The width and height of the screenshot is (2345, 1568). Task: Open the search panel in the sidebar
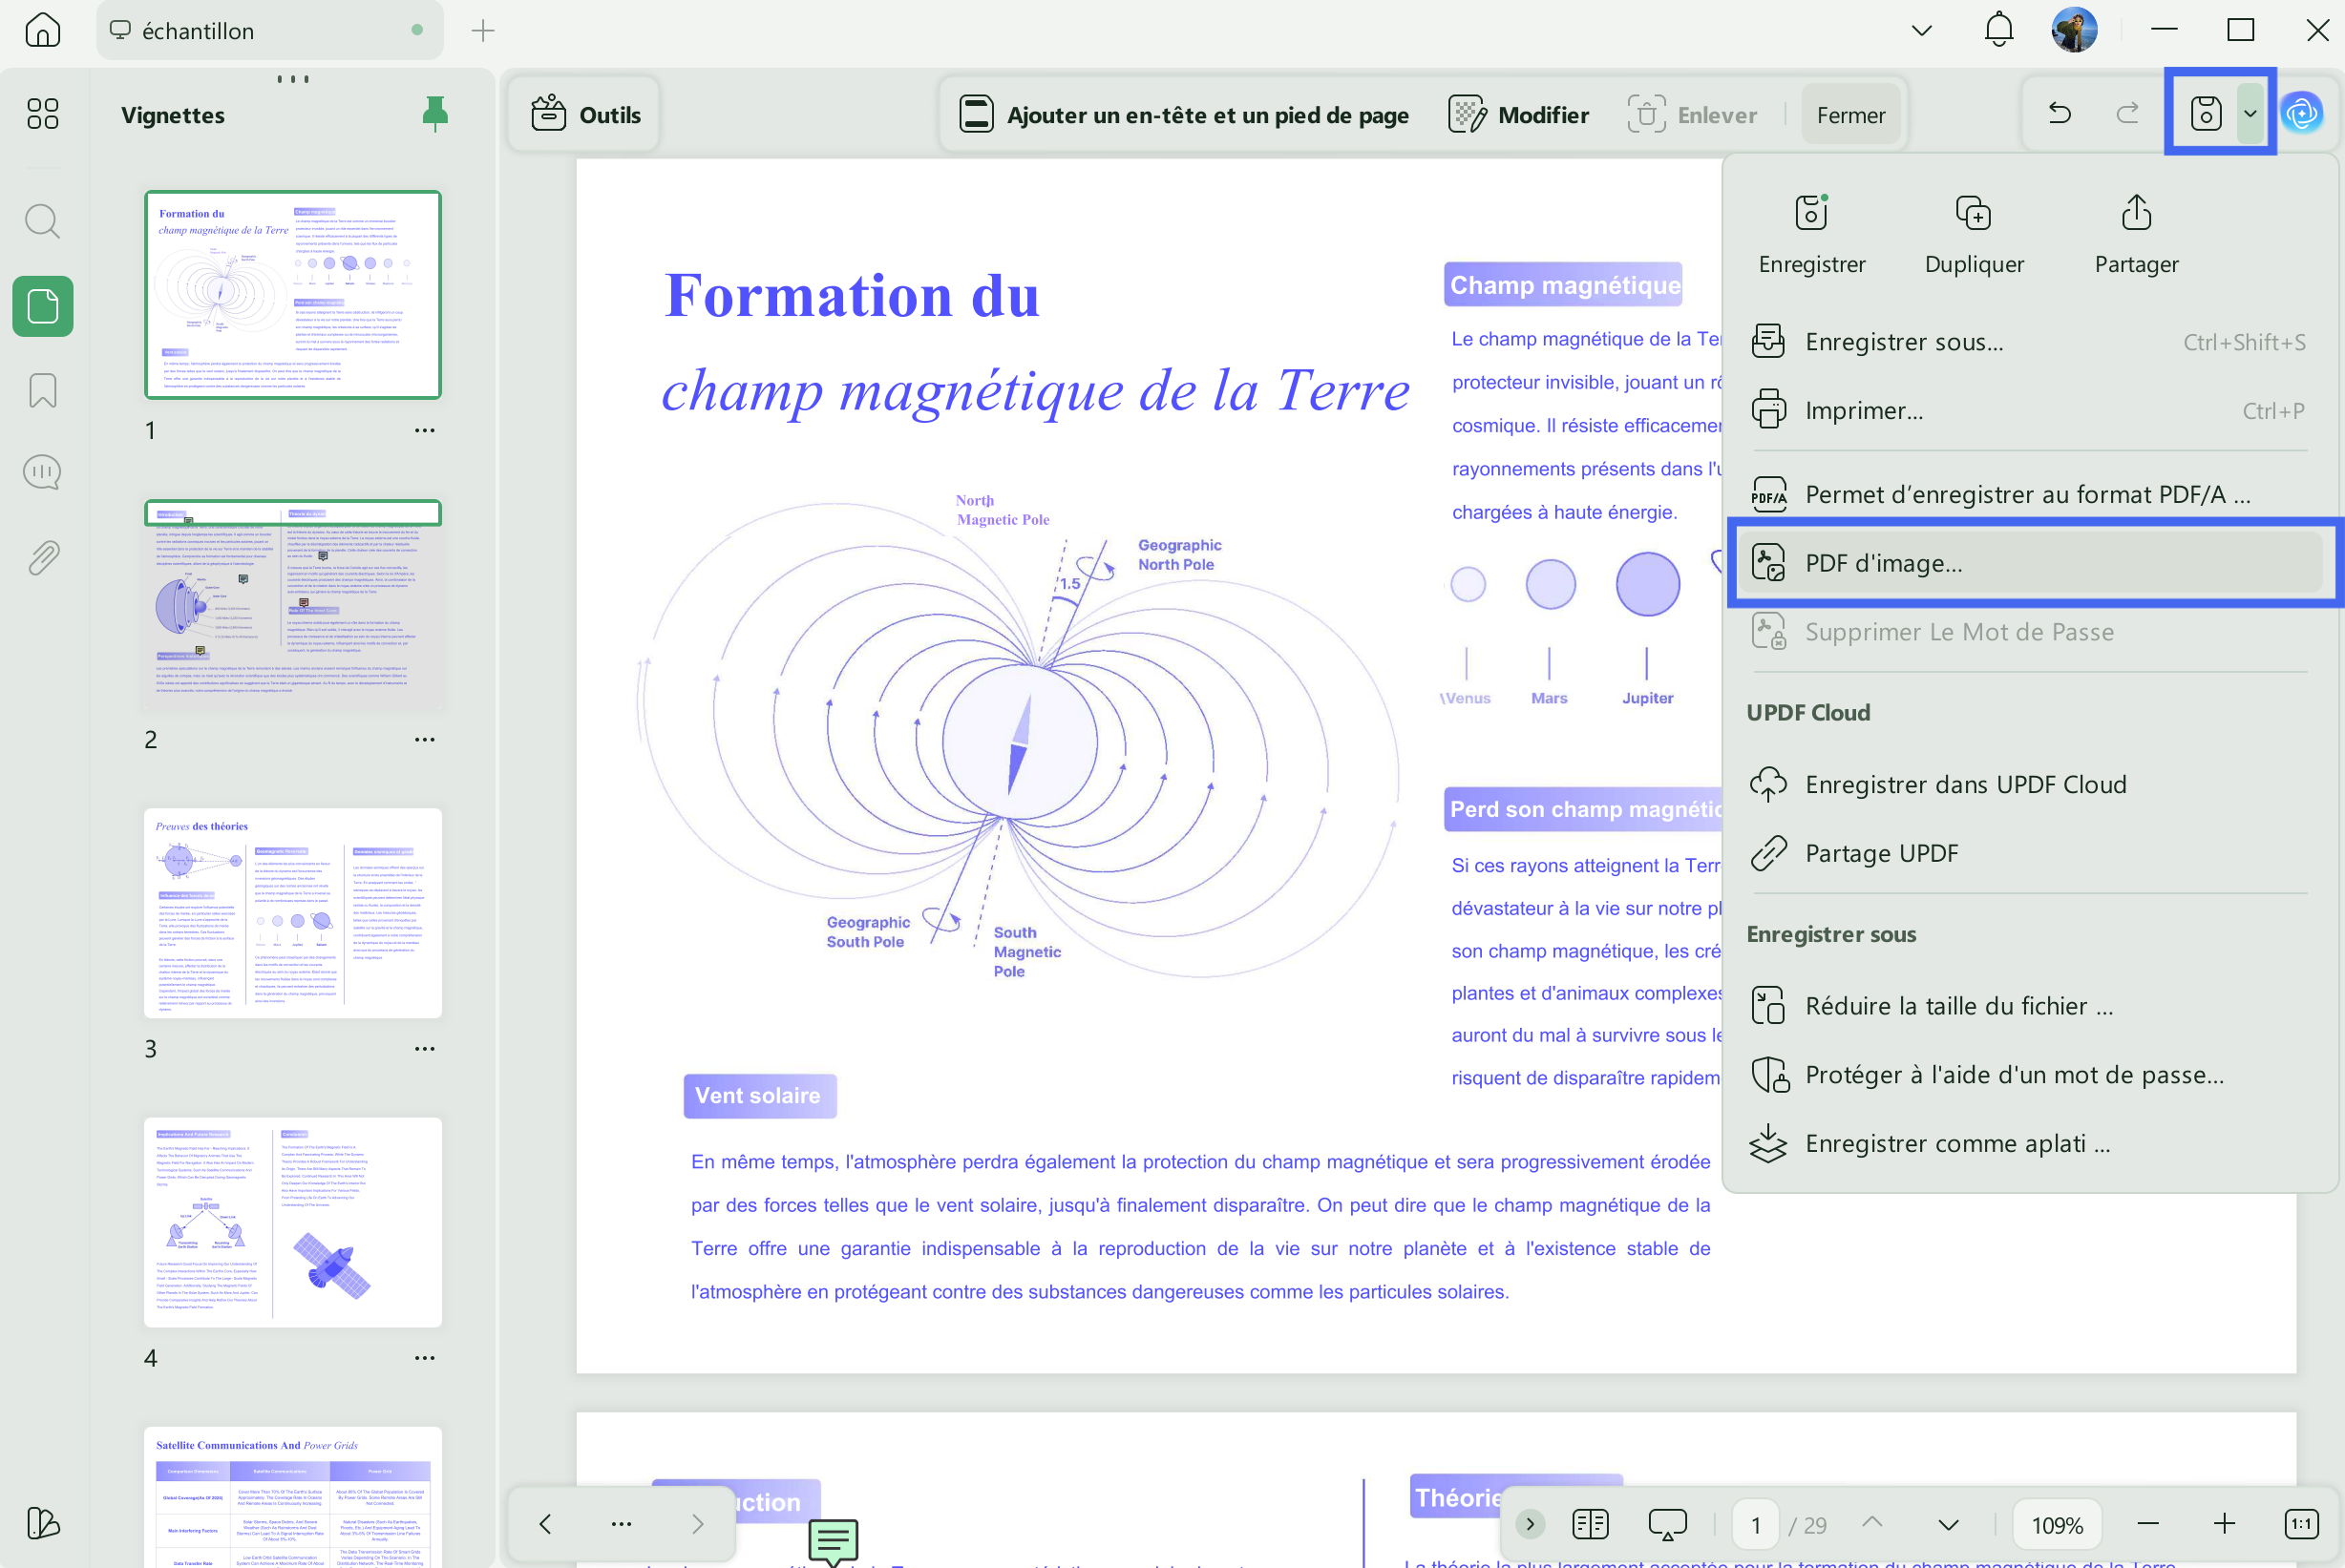42,221
